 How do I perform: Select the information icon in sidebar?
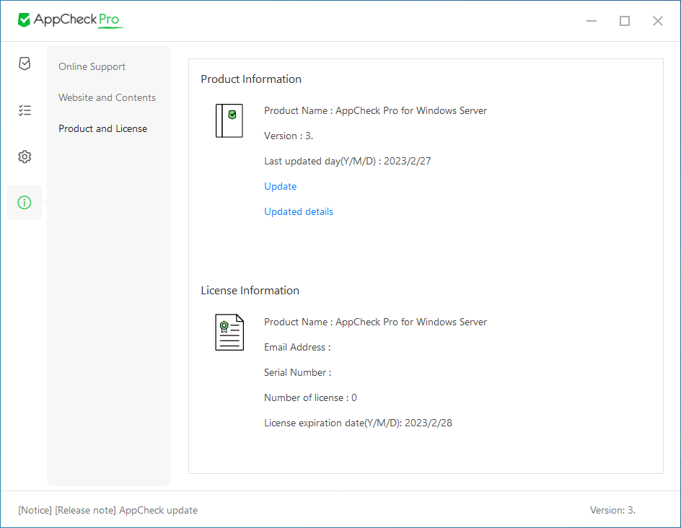pos(25,203)
